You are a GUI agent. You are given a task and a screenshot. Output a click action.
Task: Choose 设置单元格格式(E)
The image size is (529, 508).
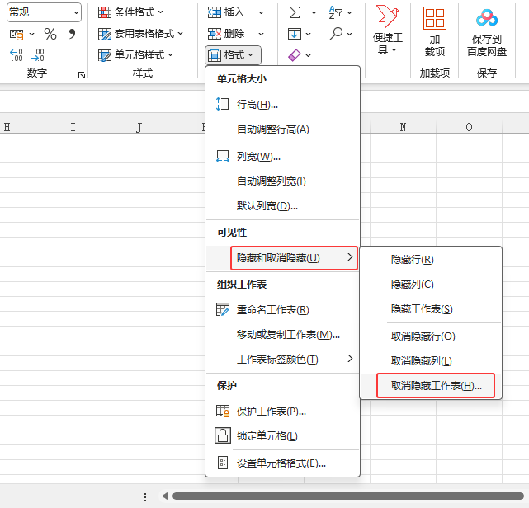click(283, 463)
